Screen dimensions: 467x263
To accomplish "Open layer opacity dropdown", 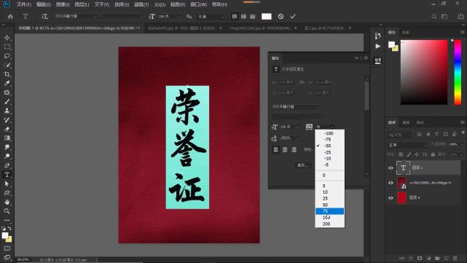I will click(462, 144).
